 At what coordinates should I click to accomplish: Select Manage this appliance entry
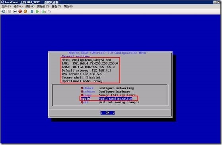click(108, 95)
